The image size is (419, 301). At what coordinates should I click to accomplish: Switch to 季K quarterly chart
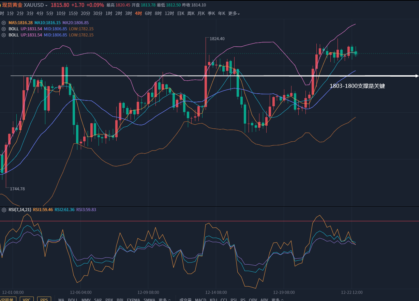pyautogui.click(x=211, y=14)
